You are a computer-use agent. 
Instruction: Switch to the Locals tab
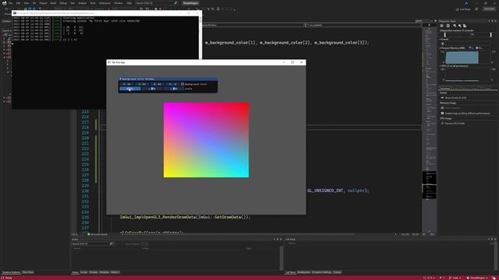pyautogui.click(x=84, y=272)
